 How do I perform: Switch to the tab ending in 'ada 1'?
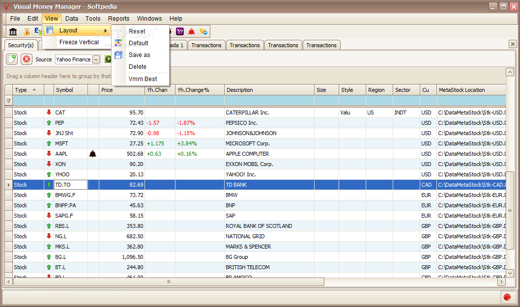click(178, 45)
